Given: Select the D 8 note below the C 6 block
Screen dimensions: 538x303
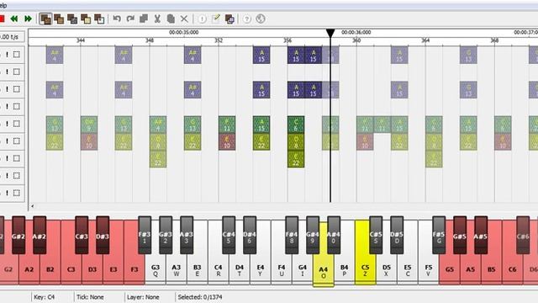Looking at the screenshot, I should [296, 141].
